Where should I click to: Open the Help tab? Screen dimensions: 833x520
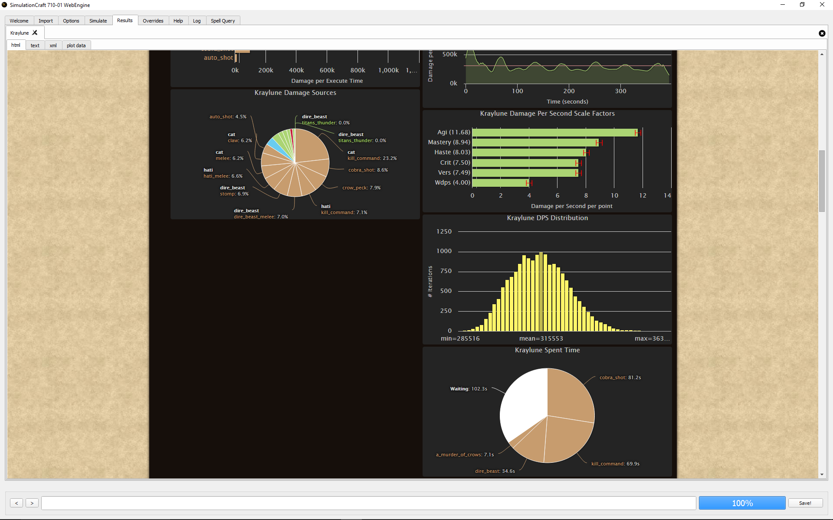click(178, 21)
